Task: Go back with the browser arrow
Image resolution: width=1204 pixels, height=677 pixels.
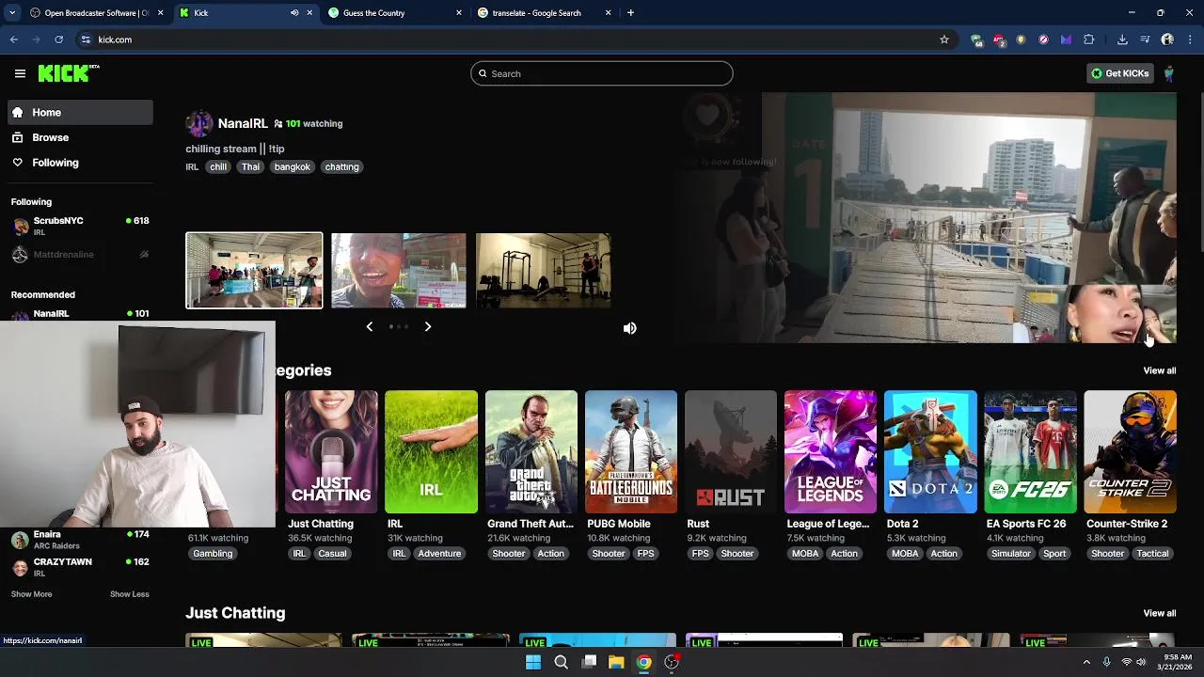Action: 14,39
